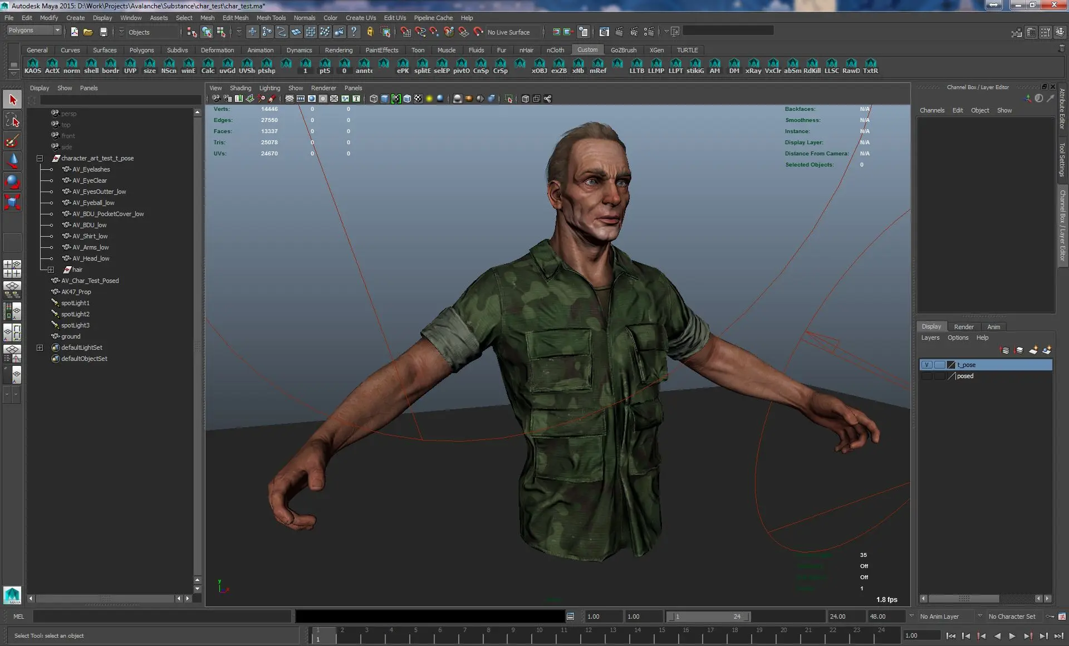Switch to the Render layer tab
Image resolution: width=1069 pixels, height=646 pixels.
963,327
